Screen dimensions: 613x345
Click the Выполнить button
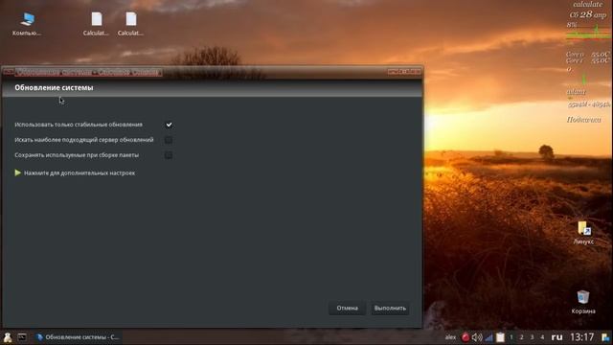click(390, 309)
